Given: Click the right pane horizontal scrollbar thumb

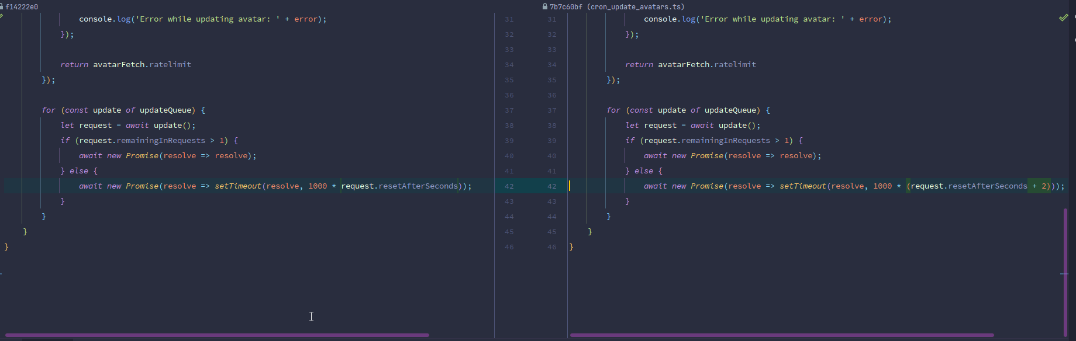Looking at the screenshot, I should (x=781, y=335).
